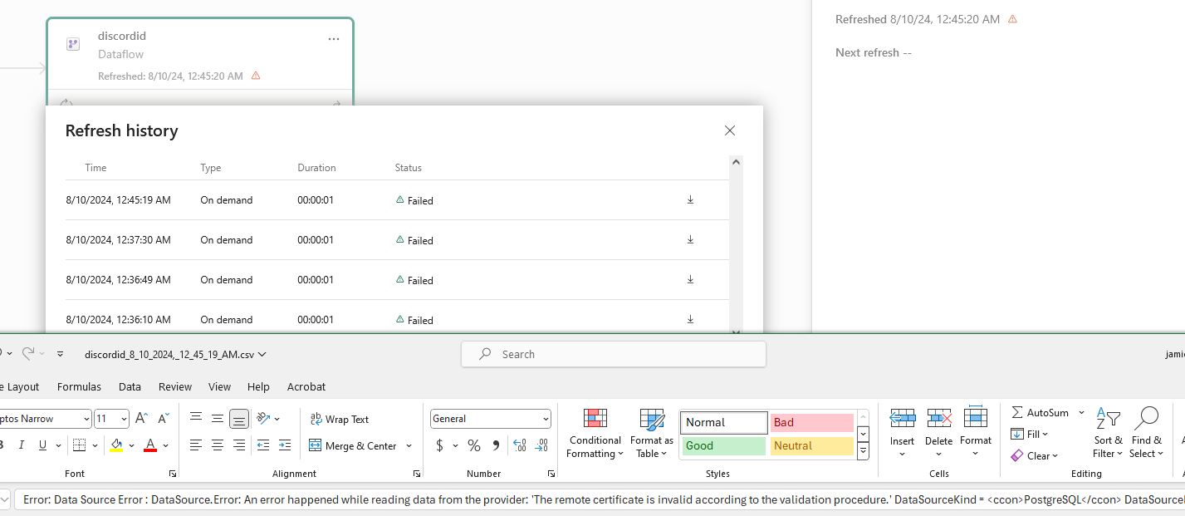Open the Find & Select menu
The height and width of the screenshot is (516, 1185).
1146,433
